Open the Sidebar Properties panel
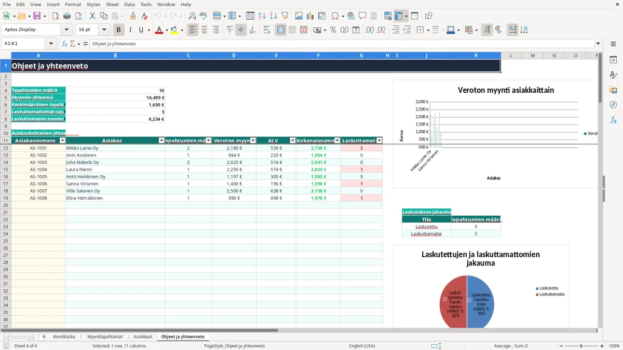Image resolution: width=623 pixels, height=350 pixels. point(613,60)
